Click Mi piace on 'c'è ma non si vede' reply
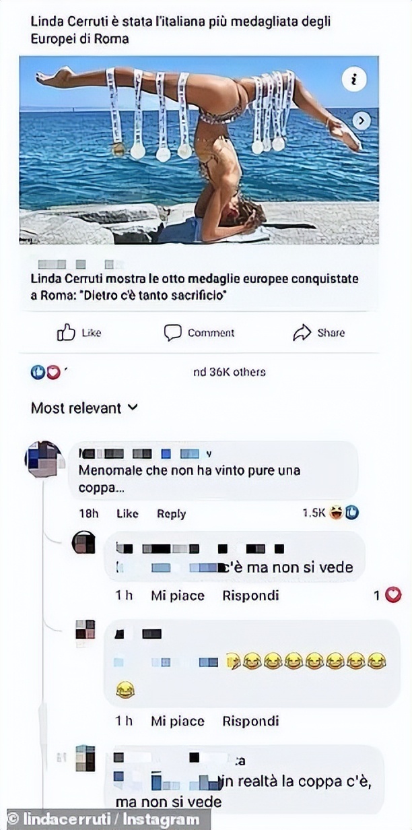The height and width of the screenshot is (830, 412). 177,596
